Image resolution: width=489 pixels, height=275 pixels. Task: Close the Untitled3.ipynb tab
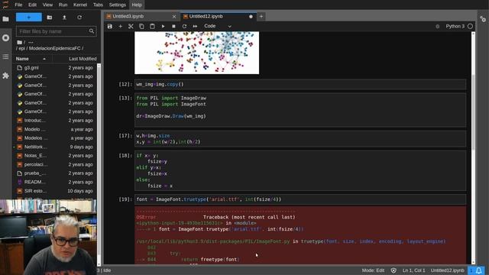click(x=174, y=17)
